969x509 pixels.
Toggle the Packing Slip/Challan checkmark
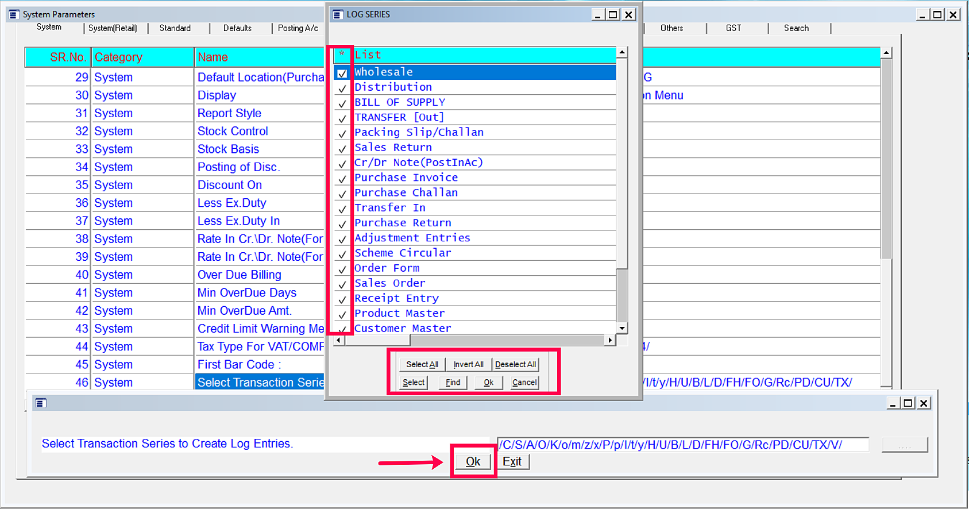click(x=342, y=133)
